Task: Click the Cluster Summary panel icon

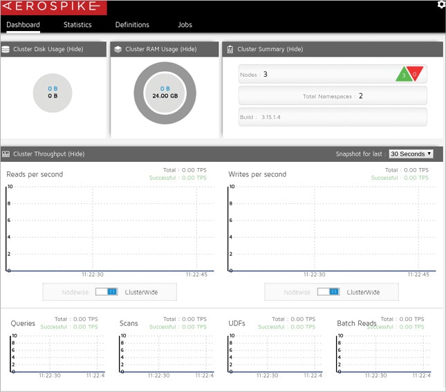Action: pos(230,50)
